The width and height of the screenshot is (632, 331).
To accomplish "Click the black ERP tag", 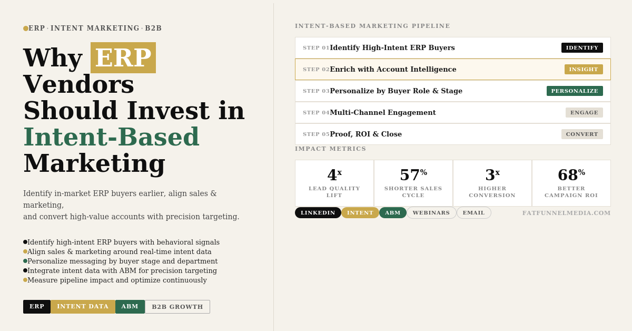I will pos(37,307).
